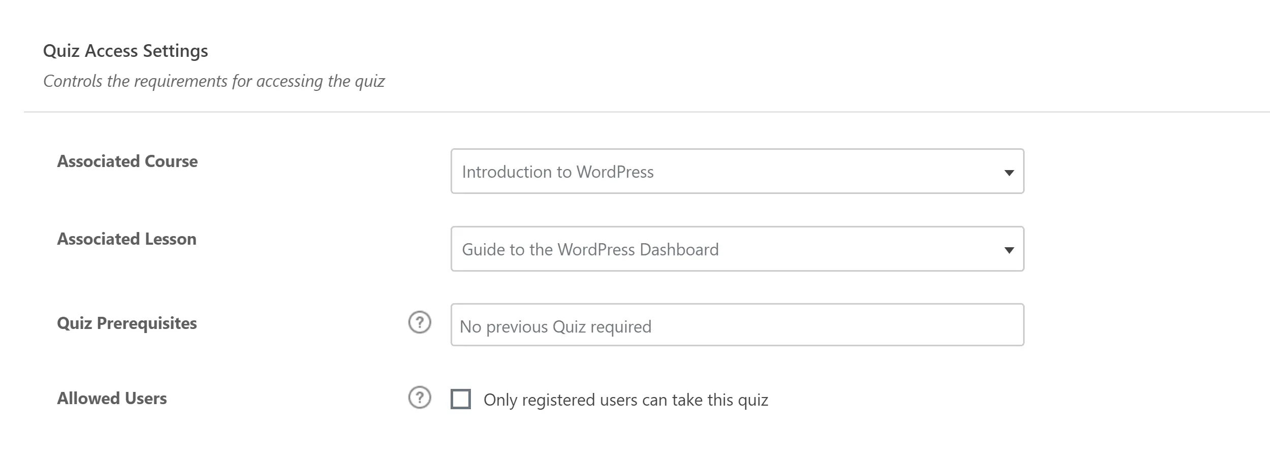Click the Allowed Users field label
The height and width of the screenshot is (462, 1270).
tap(112, 399)
